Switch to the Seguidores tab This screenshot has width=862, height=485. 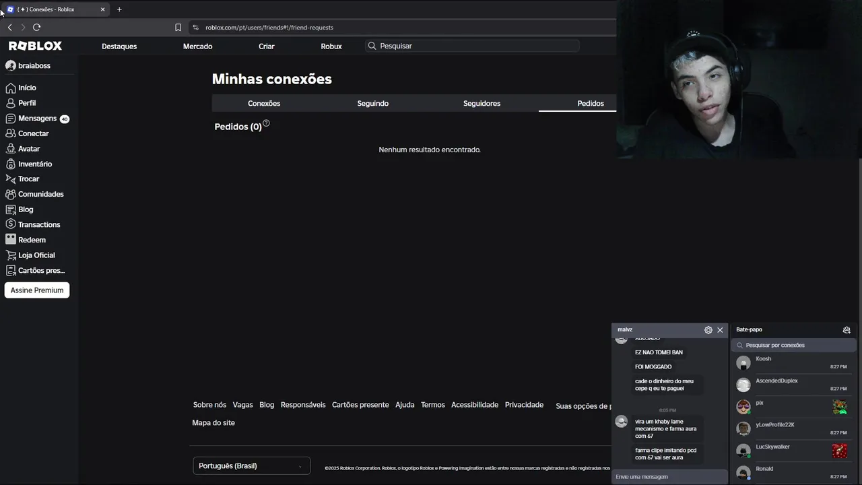[482, 103]
